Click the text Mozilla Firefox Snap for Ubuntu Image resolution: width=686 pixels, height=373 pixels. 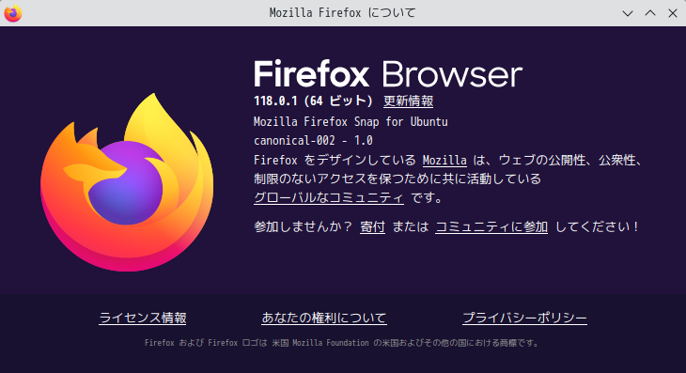click(351, 121)
